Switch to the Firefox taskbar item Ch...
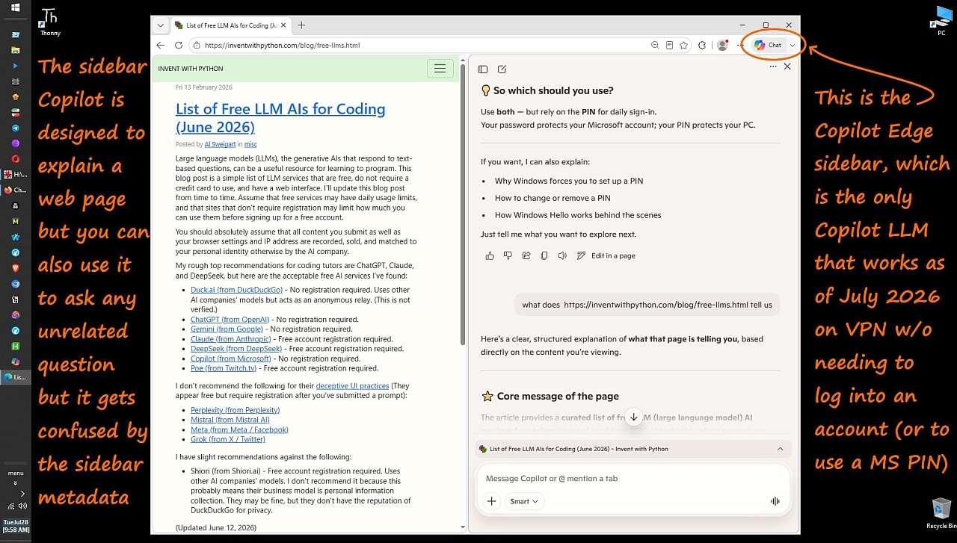This screenshot has width=957, height=543. 15,190
